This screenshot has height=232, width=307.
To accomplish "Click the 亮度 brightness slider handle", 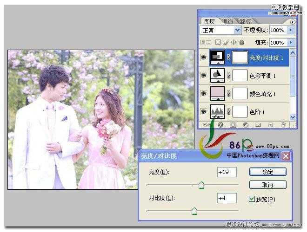I will pyautogui.click(x=201, y=185).
